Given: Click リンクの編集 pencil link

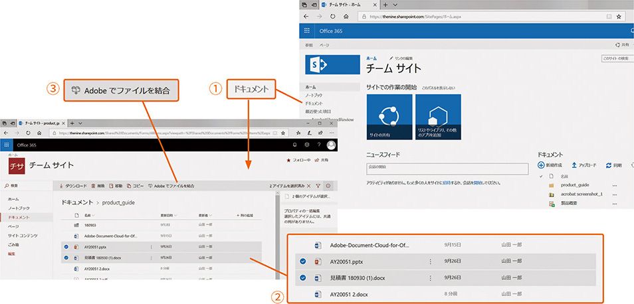Looking at the screenshot, I should pyautogui.click(x=401, y=58).
